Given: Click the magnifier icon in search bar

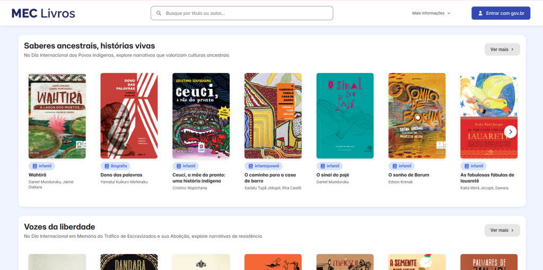Looking at the screenshot, I should [159, 13].
